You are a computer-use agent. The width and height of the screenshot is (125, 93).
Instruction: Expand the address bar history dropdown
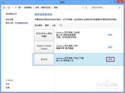[x=83, y=8]
